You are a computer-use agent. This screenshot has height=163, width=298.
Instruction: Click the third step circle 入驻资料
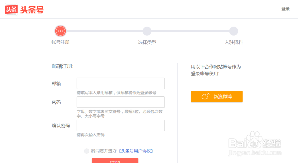[x=234, y=31]
